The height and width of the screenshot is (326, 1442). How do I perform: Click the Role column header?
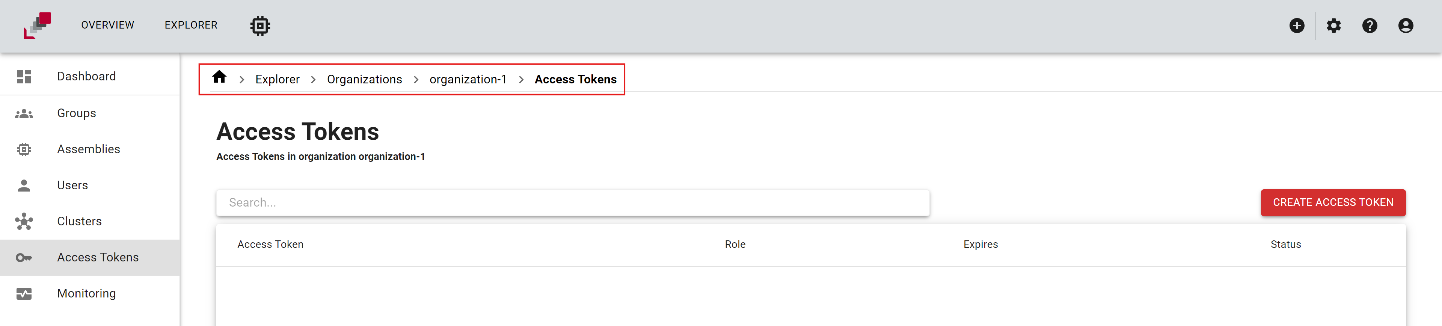[735, 245]
